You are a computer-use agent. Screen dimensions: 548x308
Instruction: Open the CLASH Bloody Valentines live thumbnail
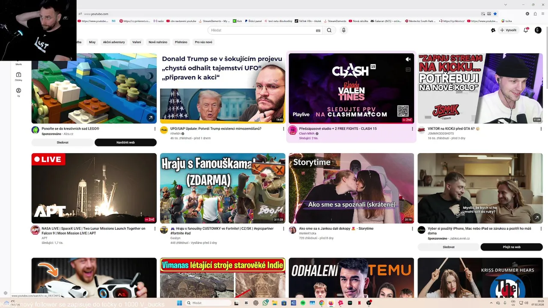[351, 89]
